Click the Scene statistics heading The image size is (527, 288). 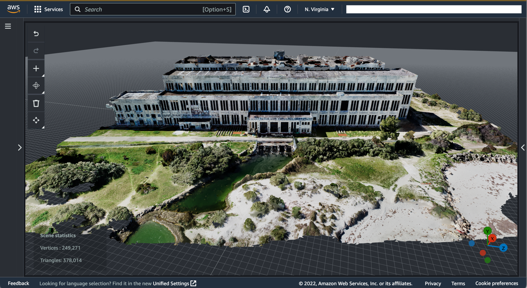(x=58, y=236)
